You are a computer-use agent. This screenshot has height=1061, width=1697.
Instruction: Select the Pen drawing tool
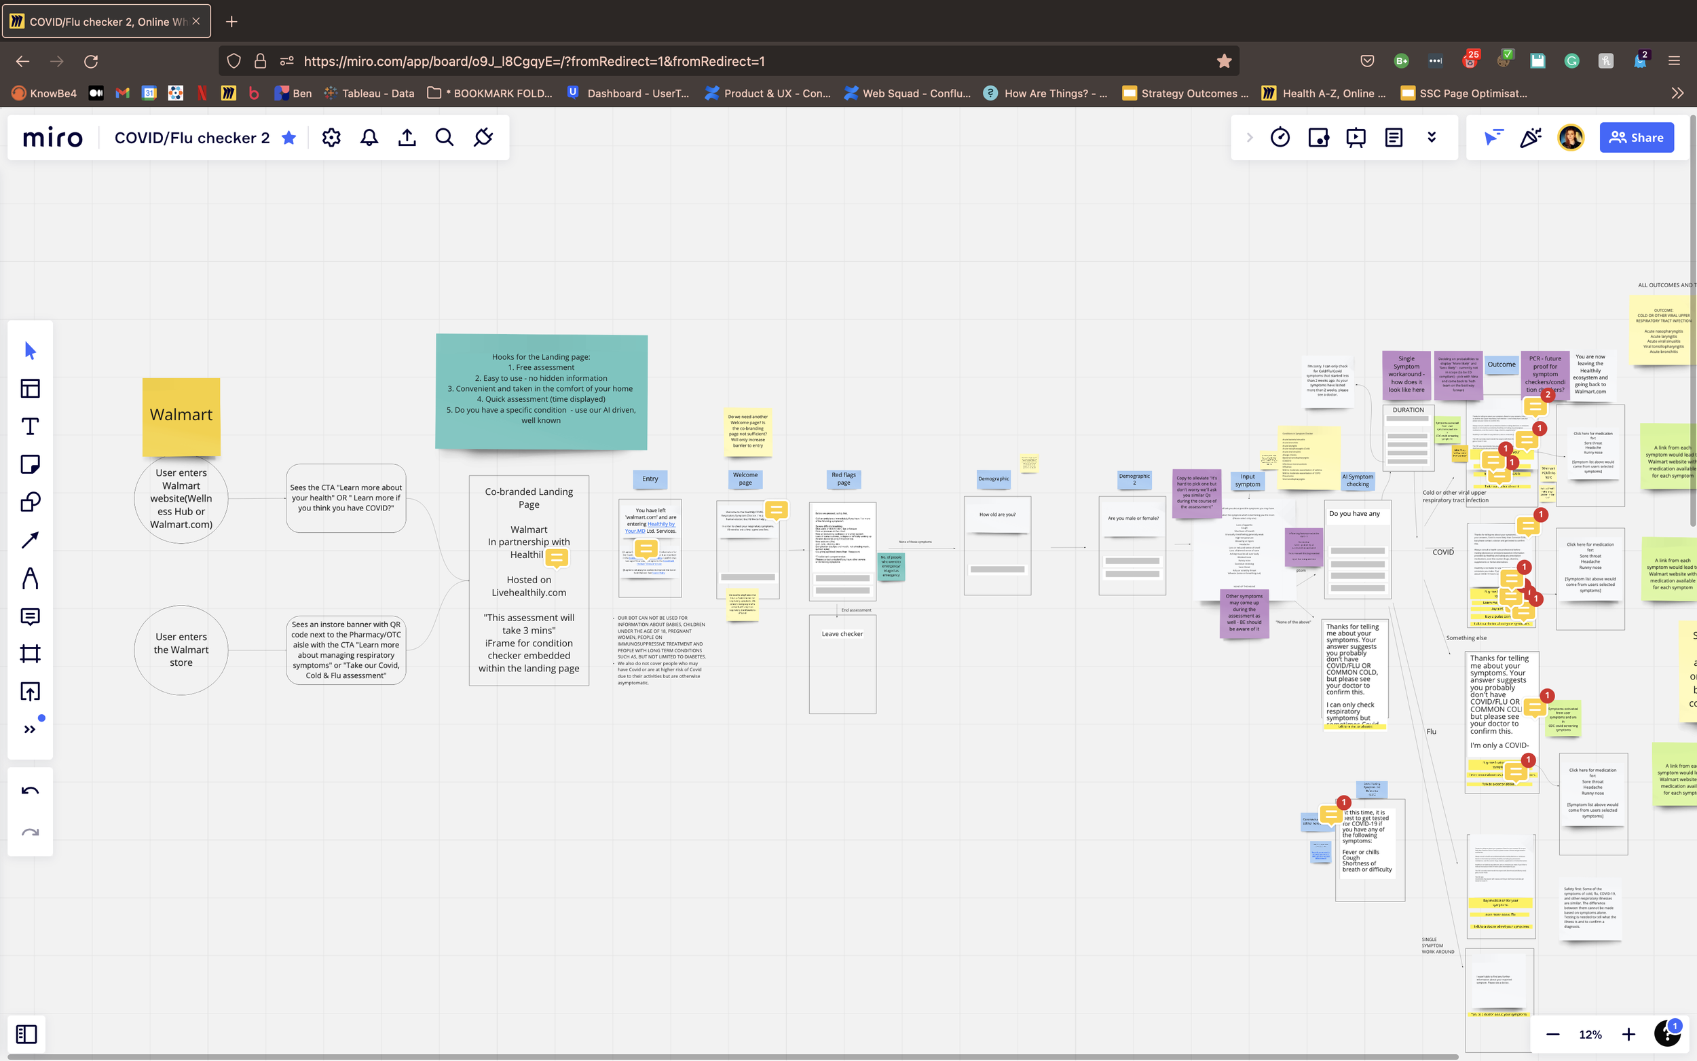click(29, 578)
